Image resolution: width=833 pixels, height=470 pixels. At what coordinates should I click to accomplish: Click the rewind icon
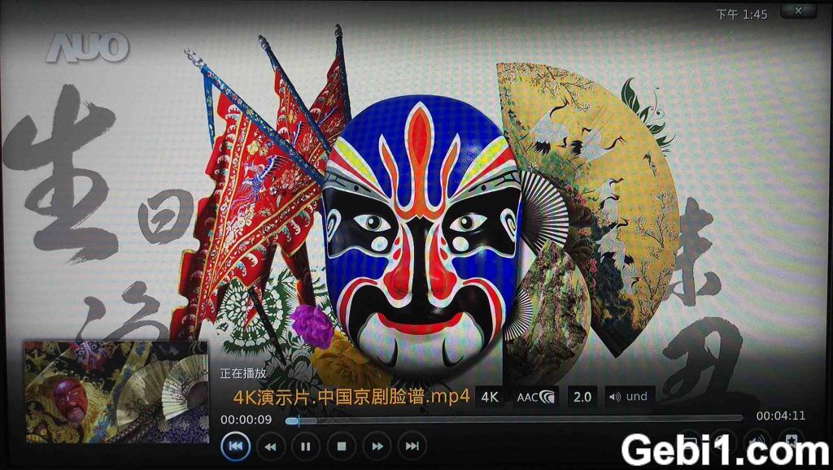click(271, 446)
